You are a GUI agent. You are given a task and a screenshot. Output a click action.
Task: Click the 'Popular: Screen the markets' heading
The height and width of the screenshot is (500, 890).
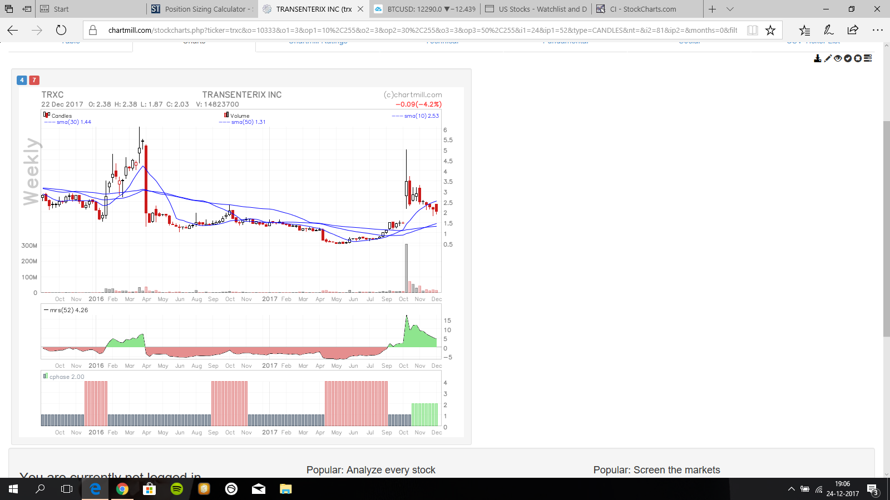pos(657,470)
